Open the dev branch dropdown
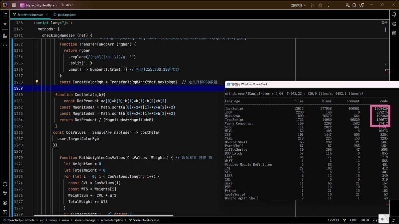The height and width of the screenshot is (224, 399). coord(67,5)
